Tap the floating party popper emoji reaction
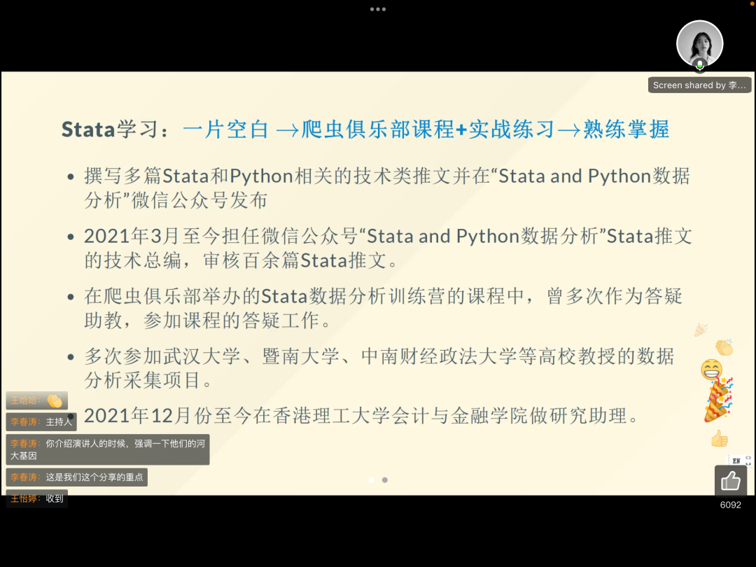The height and width of the screenshot is (567, 756). point(718,400)
